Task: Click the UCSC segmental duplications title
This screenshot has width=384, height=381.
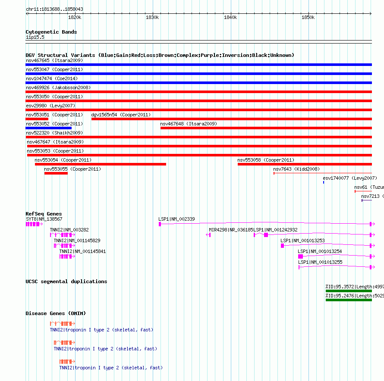Action: pyautogui.click(x=66, y=281)
